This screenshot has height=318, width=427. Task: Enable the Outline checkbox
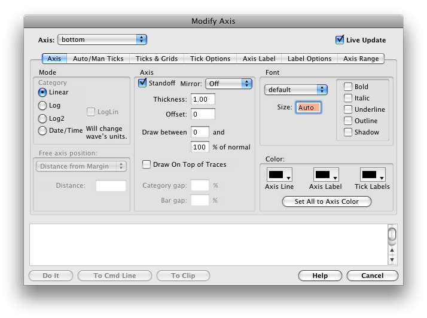pos(347,121)
